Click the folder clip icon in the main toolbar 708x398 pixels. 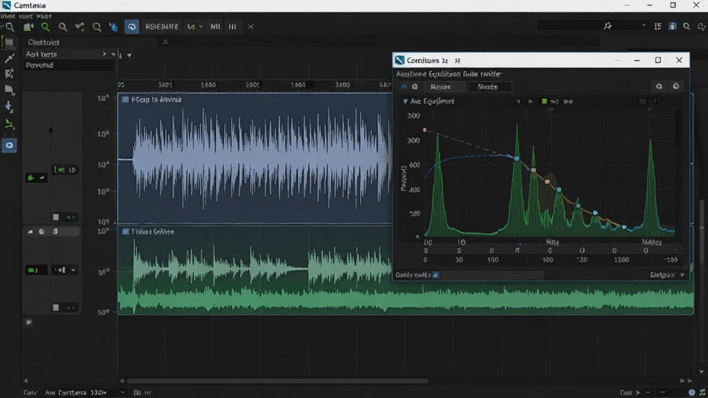(x=28, y=27)
